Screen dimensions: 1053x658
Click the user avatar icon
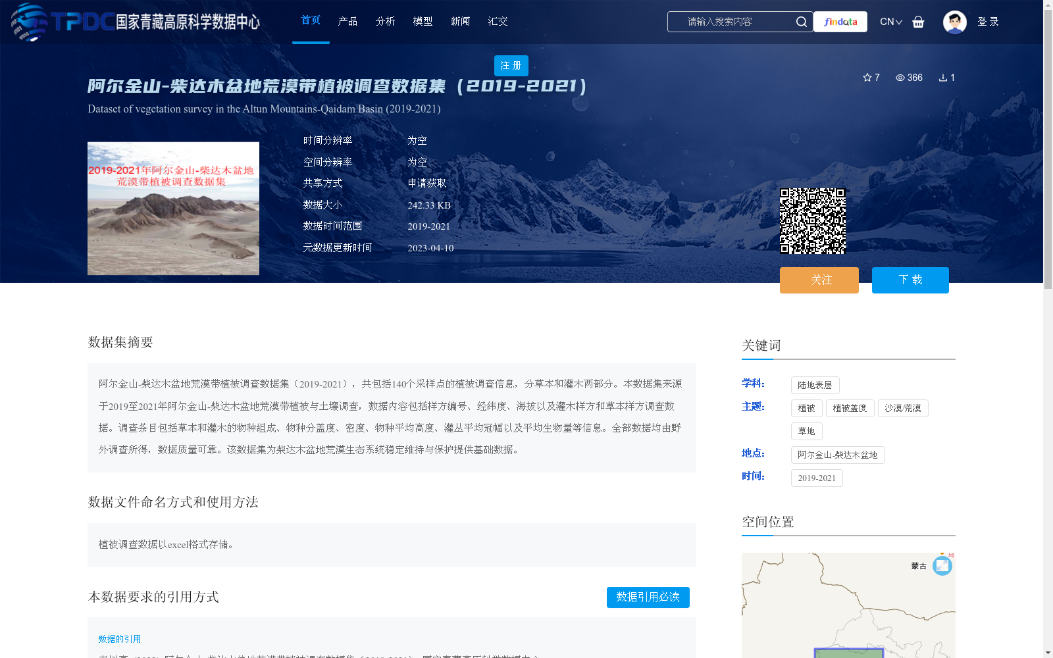[x=954, y=22]
